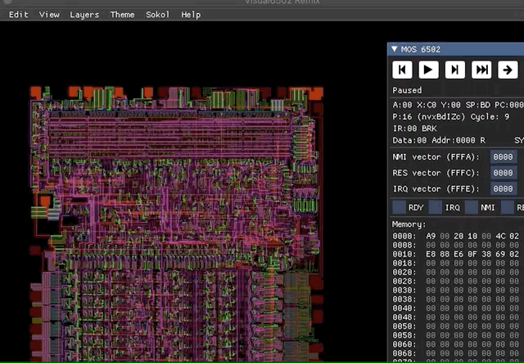Toggle the RDY pin checkbox
524x363 pixels.
point(399,207)
